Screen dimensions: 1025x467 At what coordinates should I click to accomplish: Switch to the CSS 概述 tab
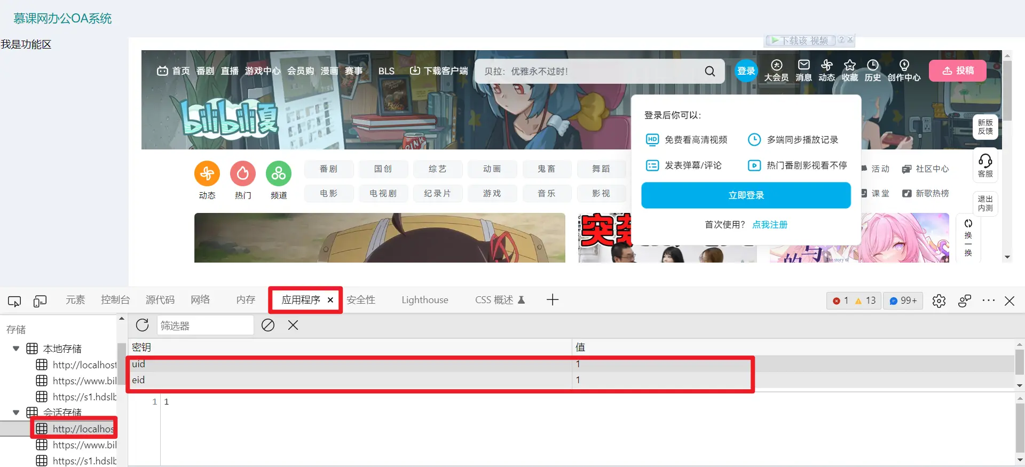pos(500,300)
